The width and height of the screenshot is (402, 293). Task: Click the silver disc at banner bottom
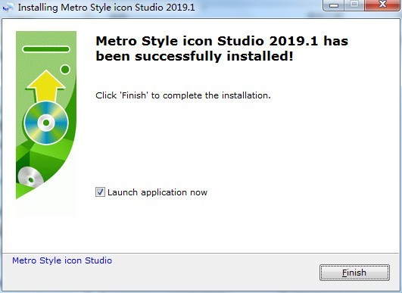(x=31, y=176)
